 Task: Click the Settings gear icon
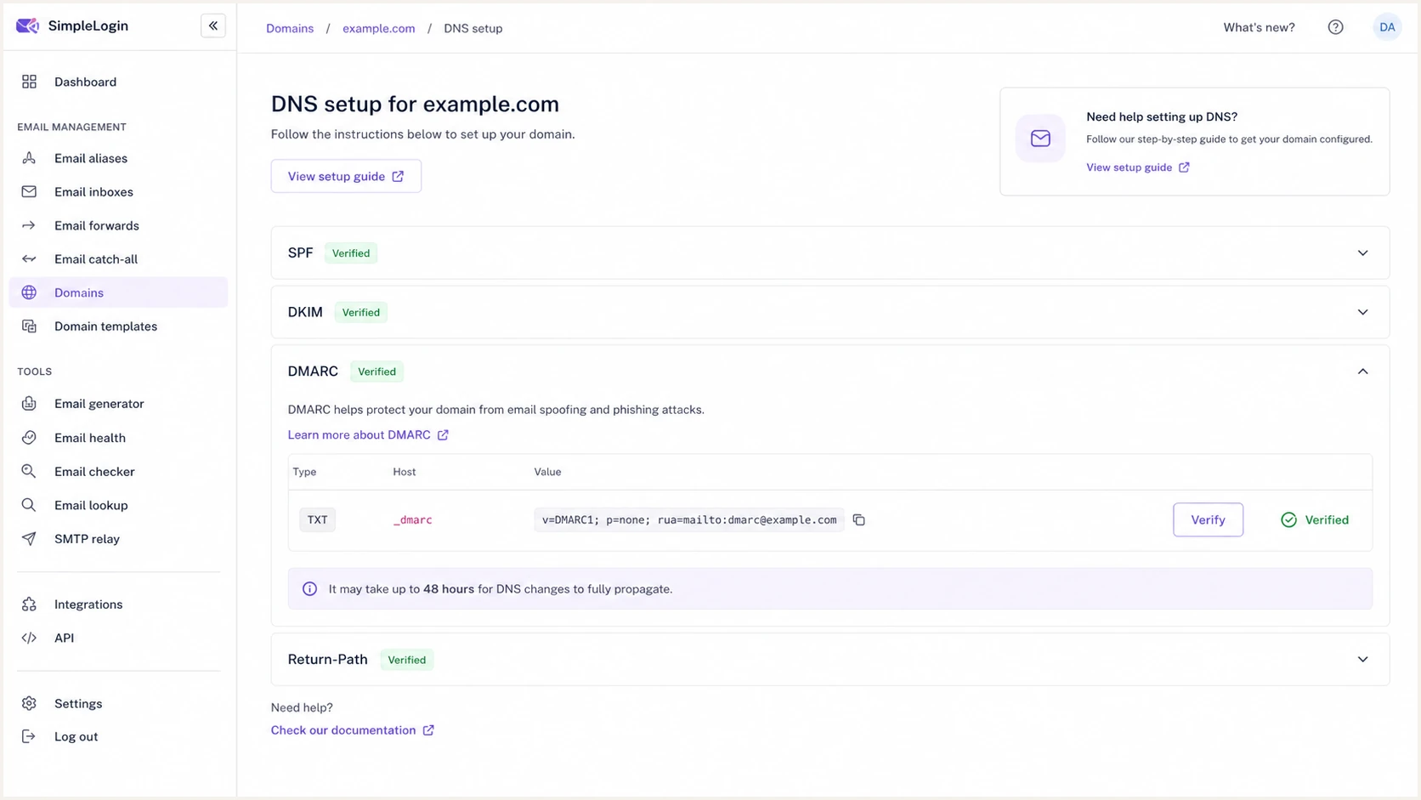(x=29, y=703)
